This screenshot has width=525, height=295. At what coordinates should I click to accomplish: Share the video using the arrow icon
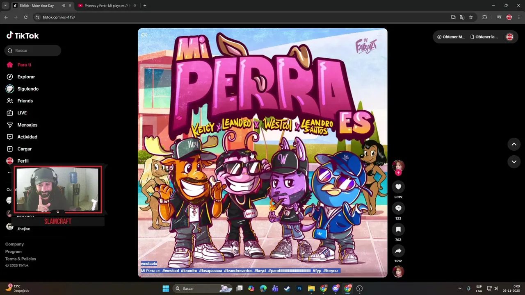tap(398, 251)
